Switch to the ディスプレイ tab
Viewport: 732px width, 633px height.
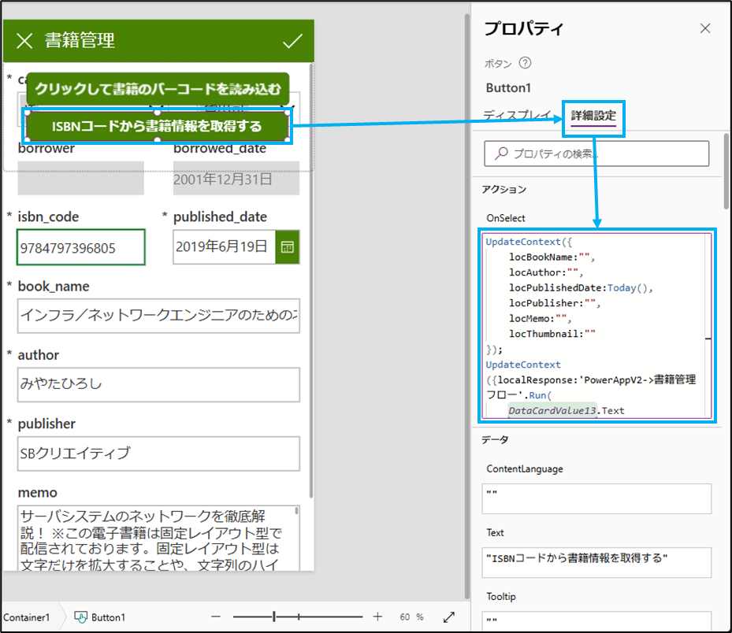pos(517,115)
